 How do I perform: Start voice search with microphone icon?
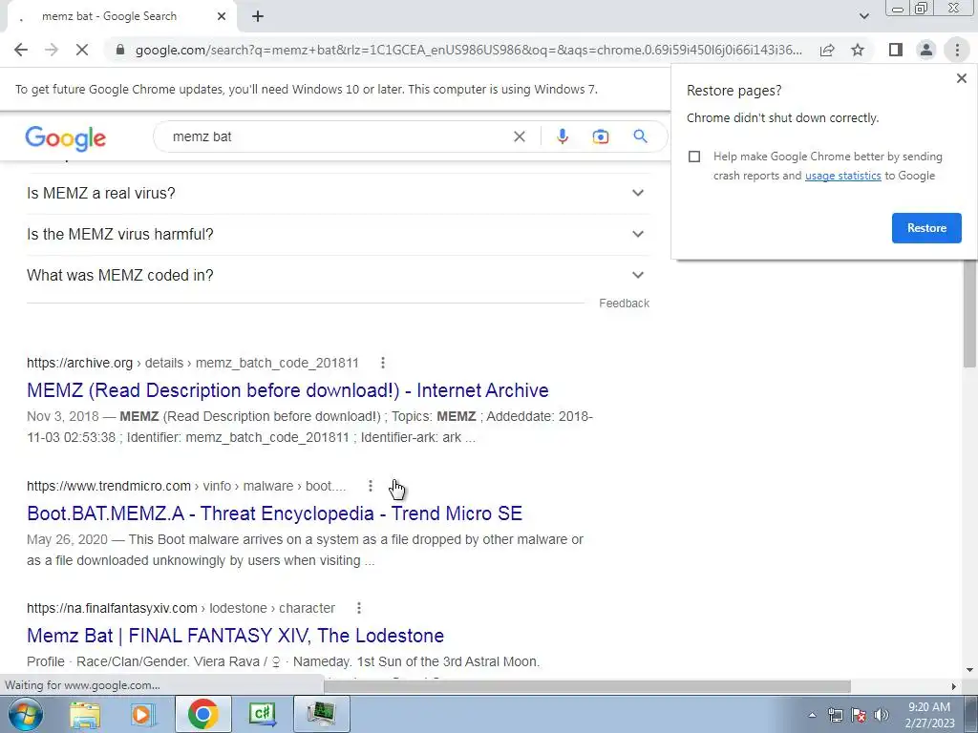562,136
